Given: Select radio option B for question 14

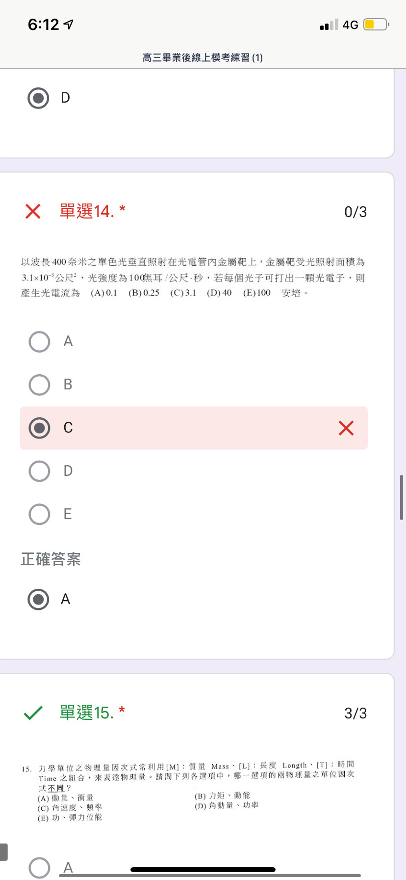Looking at the screenshot, I should 39,385.
